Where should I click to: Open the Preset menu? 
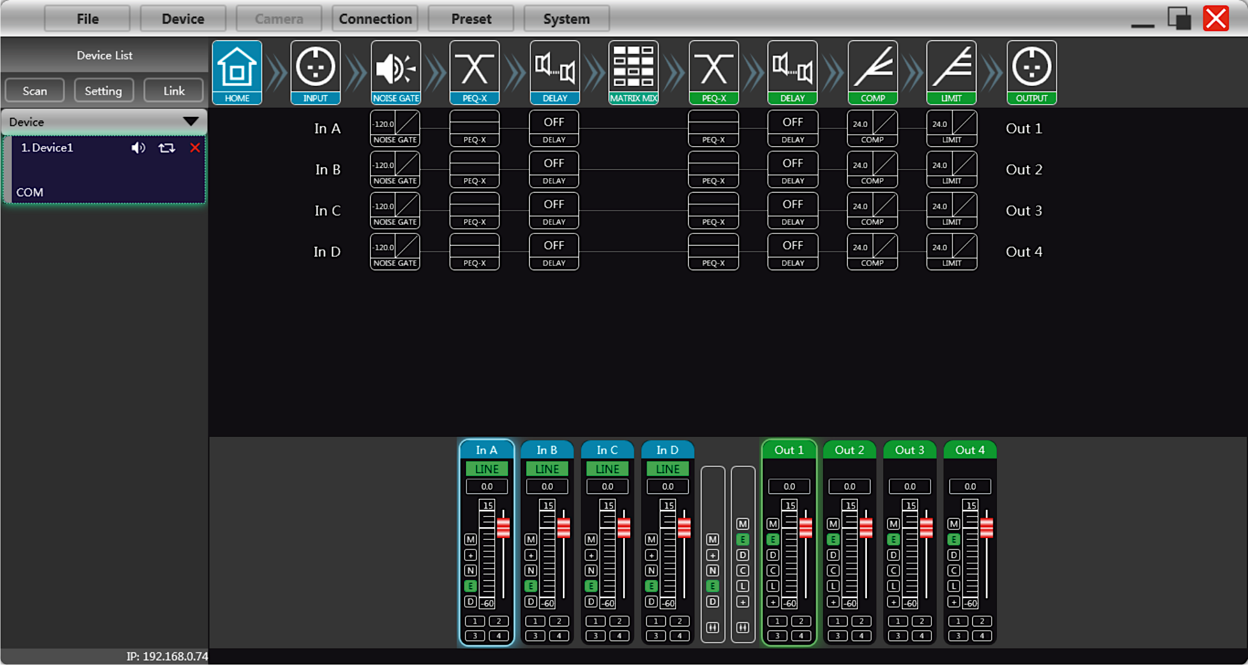(471, 19)
